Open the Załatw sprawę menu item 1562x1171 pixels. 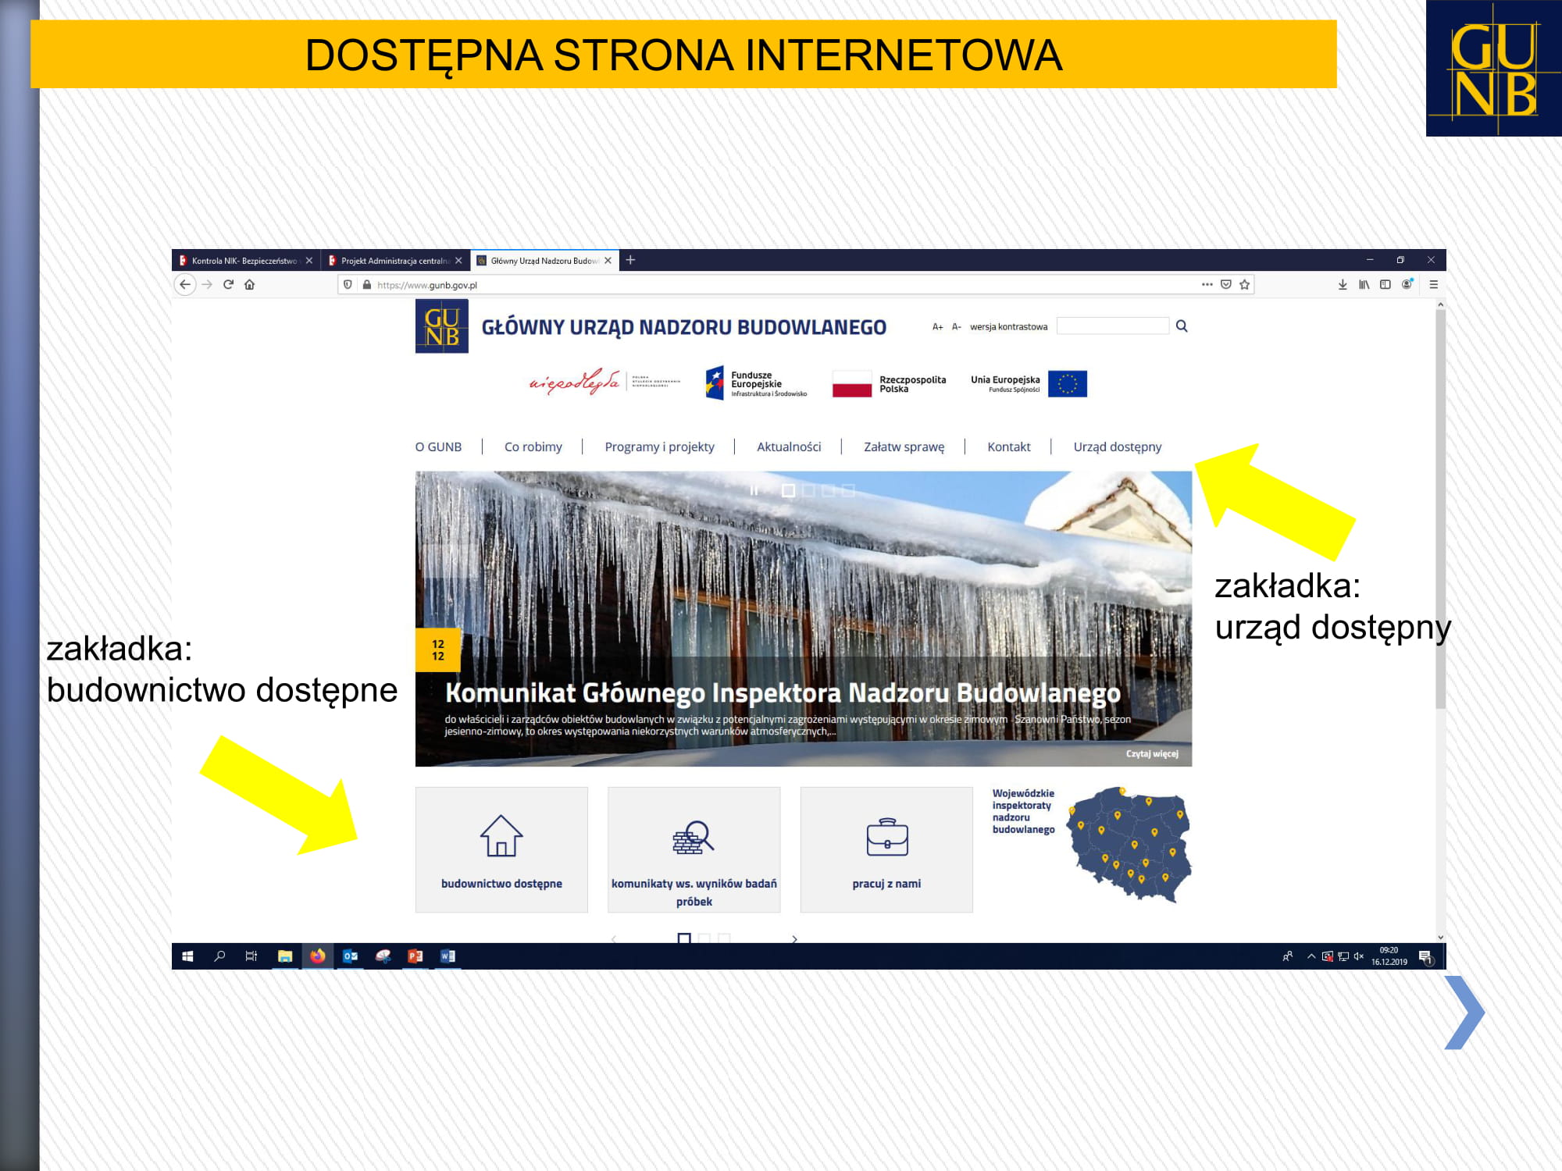904,447
